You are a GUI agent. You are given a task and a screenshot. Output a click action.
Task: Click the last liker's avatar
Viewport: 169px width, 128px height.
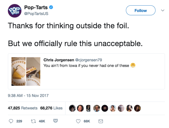pyautogui.click(x=137, y=108)
